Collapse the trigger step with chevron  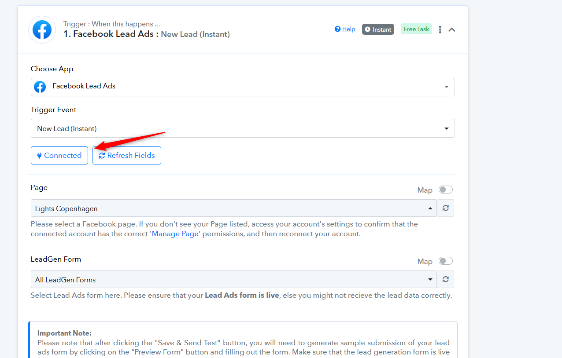coord(452,29)
